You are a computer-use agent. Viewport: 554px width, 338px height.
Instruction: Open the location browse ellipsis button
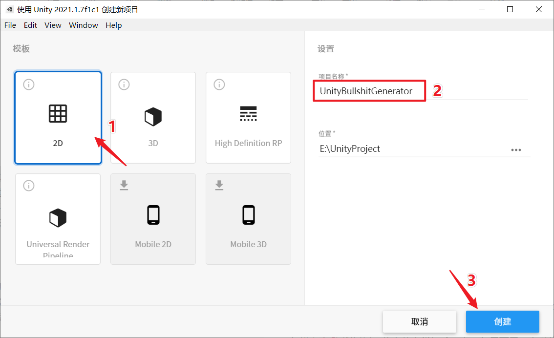[516, 150]
